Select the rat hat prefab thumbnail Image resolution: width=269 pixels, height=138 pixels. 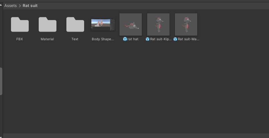[x=130, y=24]
